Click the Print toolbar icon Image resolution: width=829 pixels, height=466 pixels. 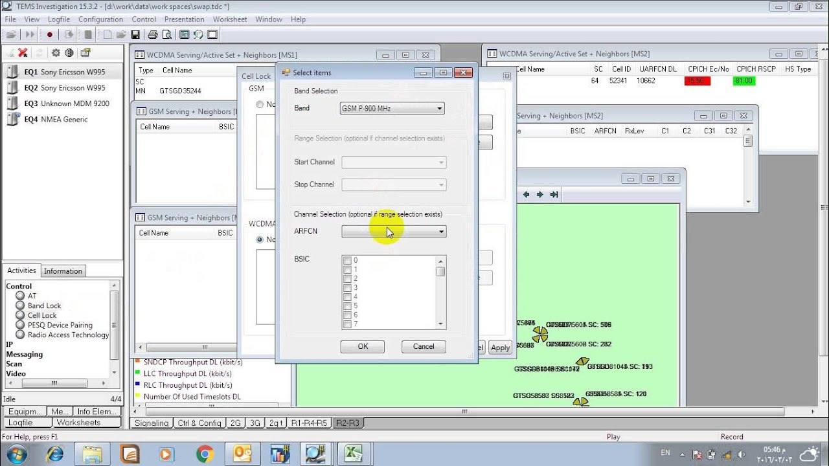[153, 34]
